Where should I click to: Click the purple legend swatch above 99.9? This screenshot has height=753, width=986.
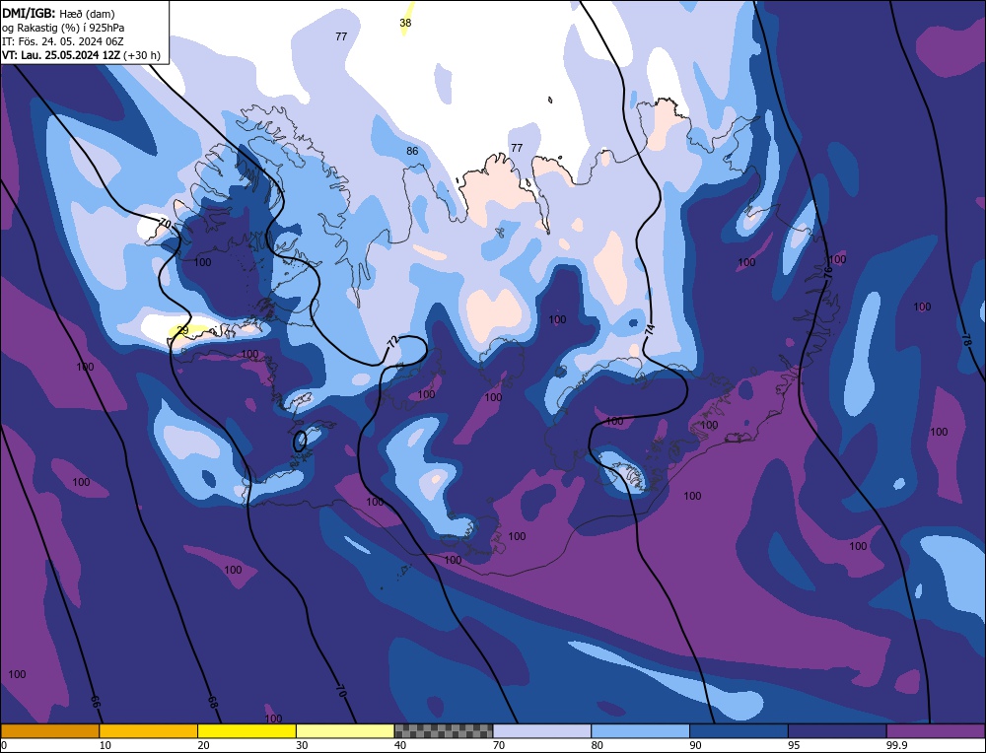click(936, 731)
